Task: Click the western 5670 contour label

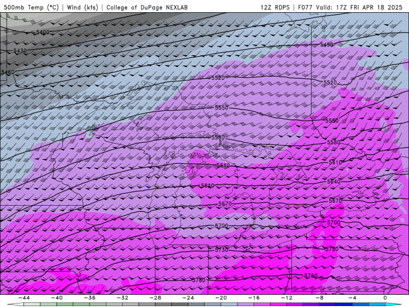Action: tap(225, 203)
